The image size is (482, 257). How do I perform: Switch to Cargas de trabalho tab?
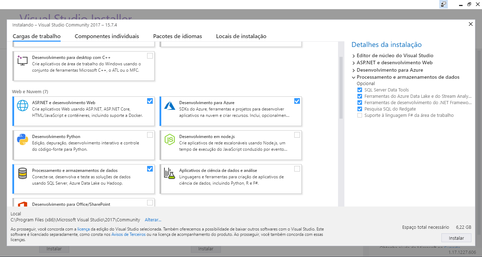point(37,36)
